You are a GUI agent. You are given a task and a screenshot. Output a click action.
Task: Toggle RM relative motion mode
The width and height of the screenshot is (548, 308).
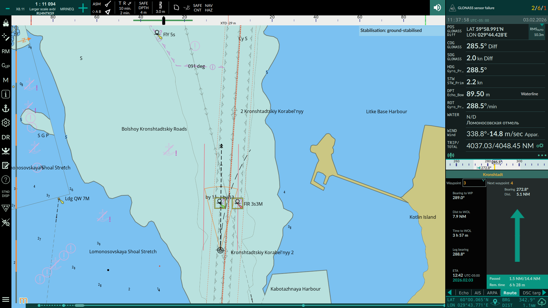(x=6, y=51)
